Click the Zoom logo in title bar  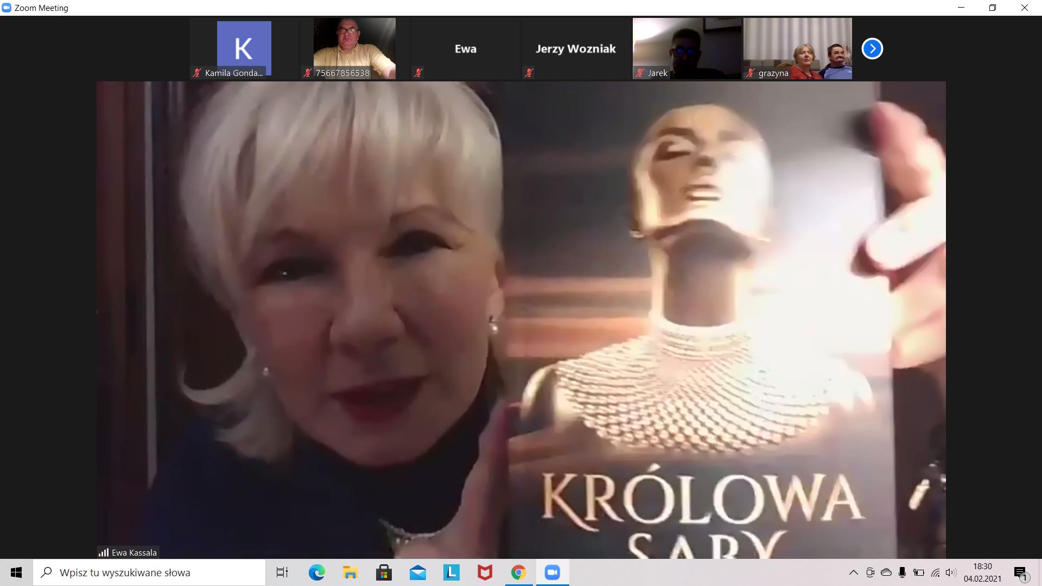pyautogui.click(x=7, y=8)
